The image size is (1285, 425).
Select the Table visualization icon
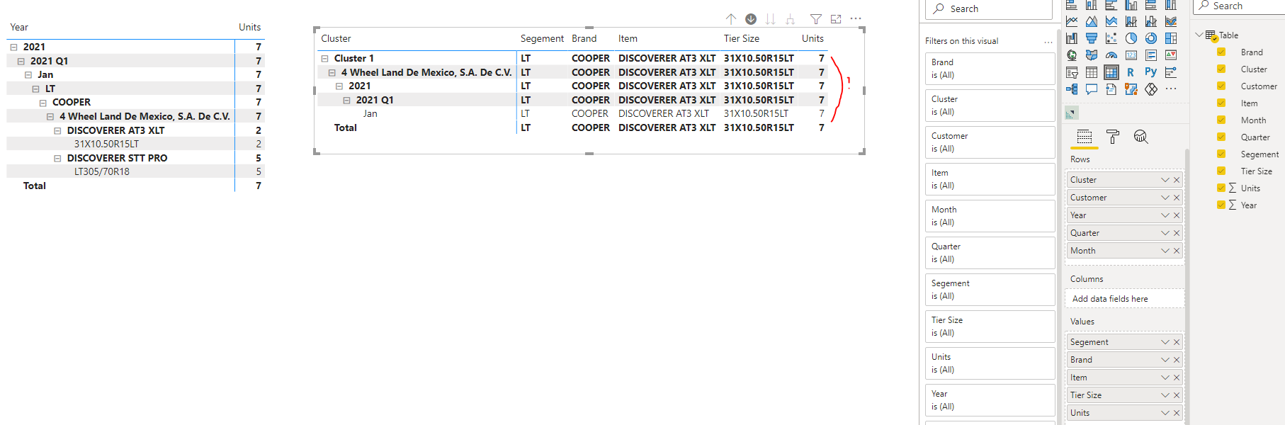tap(1092, 72)
